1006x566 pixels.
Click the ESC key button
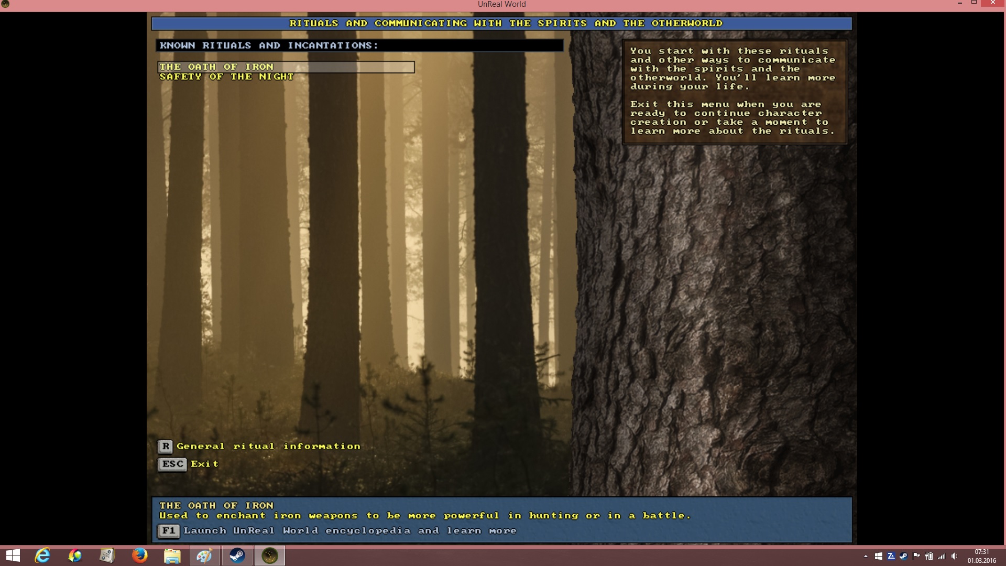[172, 464]
